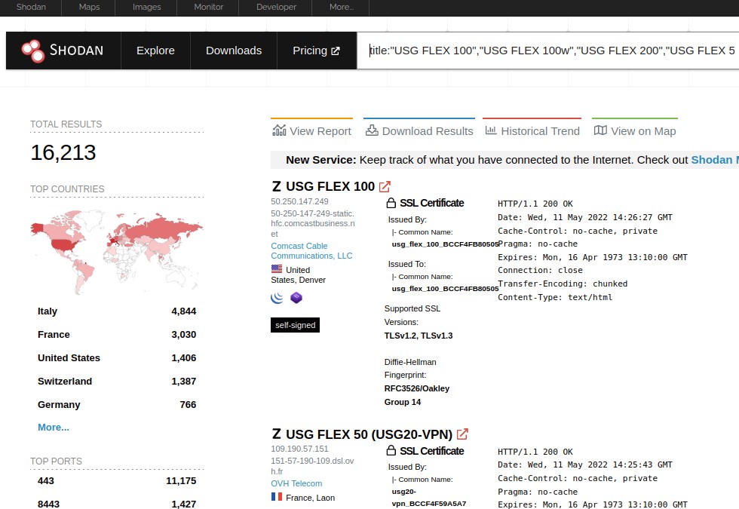Click the jQuery technology icon

[277, 298]
